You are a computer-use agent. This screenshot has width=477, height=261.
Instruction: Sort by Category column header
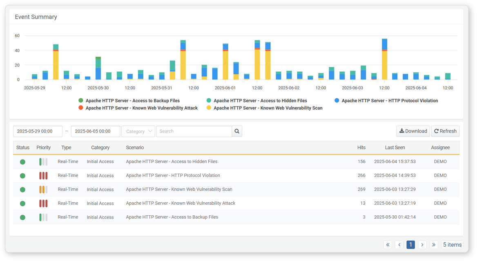click(x=100, y=147)
